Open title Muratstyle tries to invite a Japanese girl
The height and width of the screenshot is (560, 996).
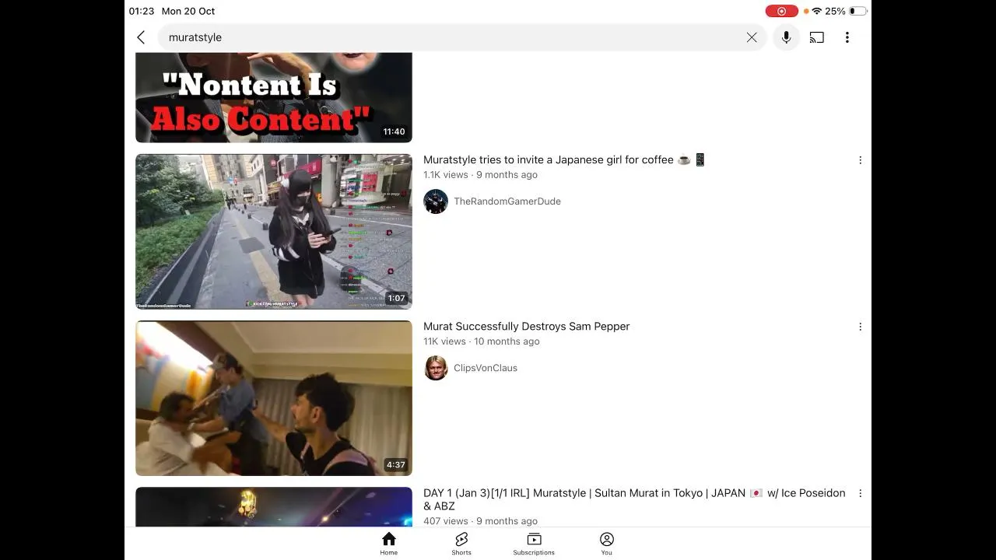tap(564, 159)
